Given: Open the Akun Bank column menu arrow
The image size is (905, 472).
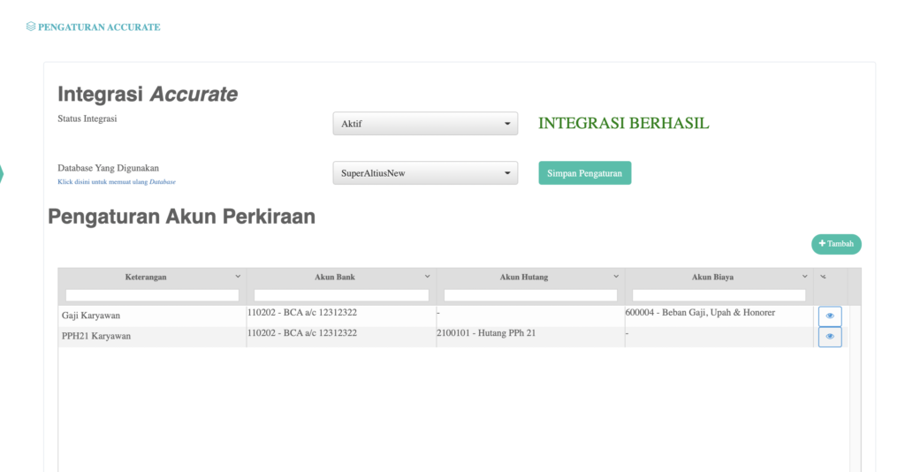Looking at the screenshot, I should [428, 277].
